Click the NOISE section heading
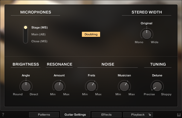The width and height of the screenshot is (182, 118). tap(108, 64)
